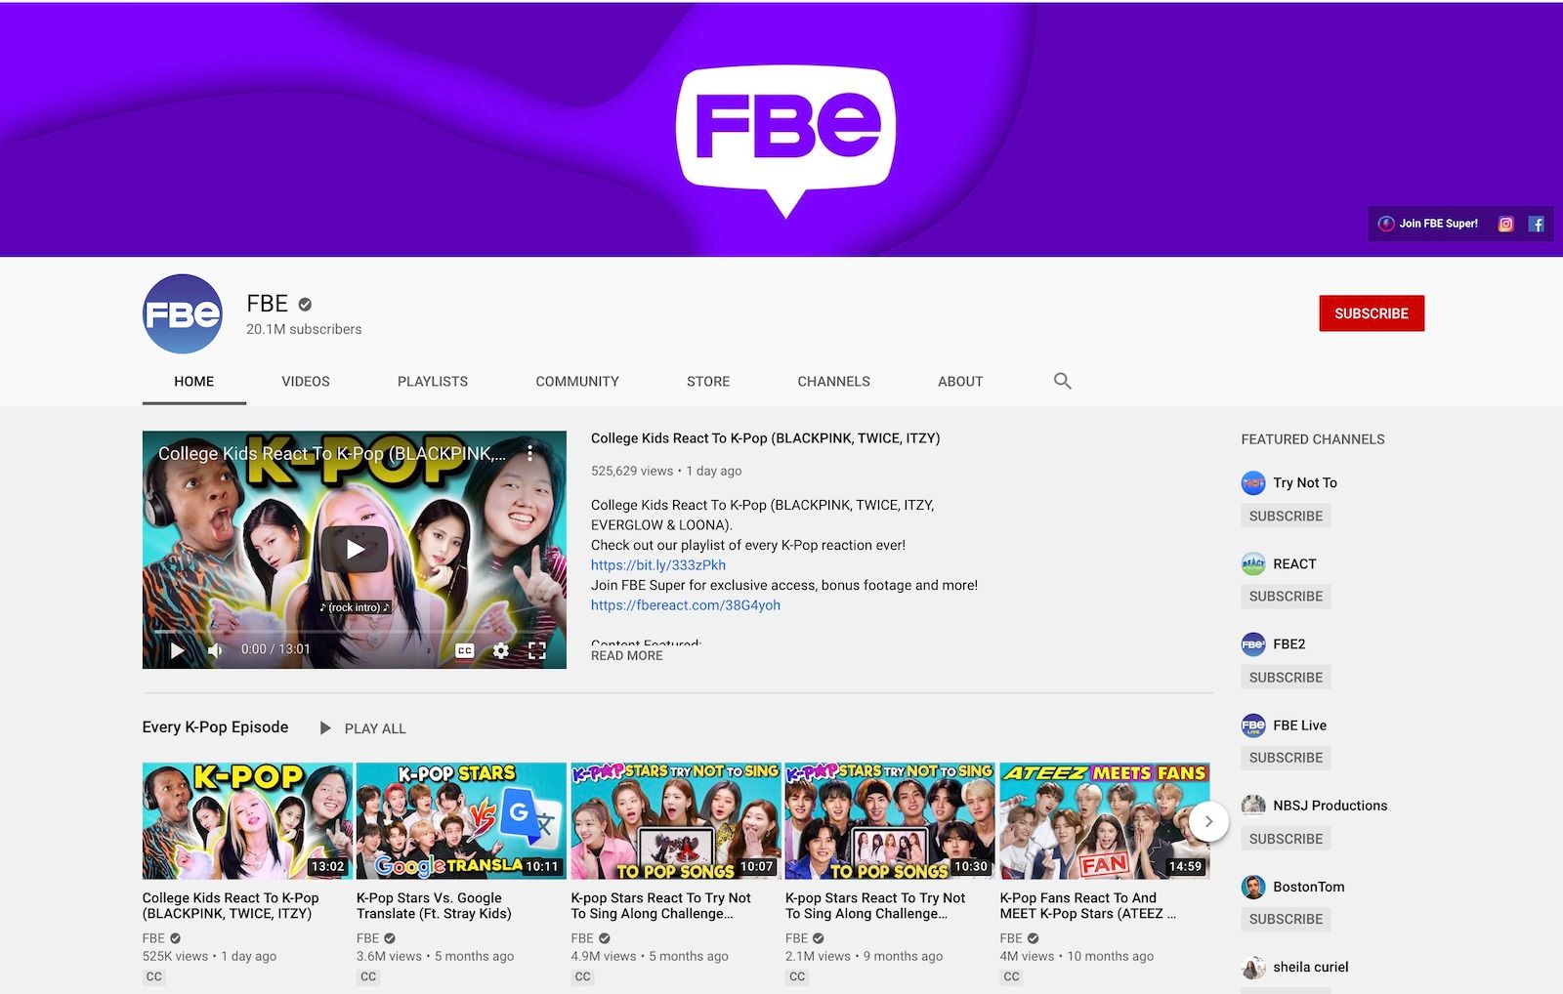Screen dimensions: 1563x994
Task: Go to the STORE tab
Action: click(708, 382)
